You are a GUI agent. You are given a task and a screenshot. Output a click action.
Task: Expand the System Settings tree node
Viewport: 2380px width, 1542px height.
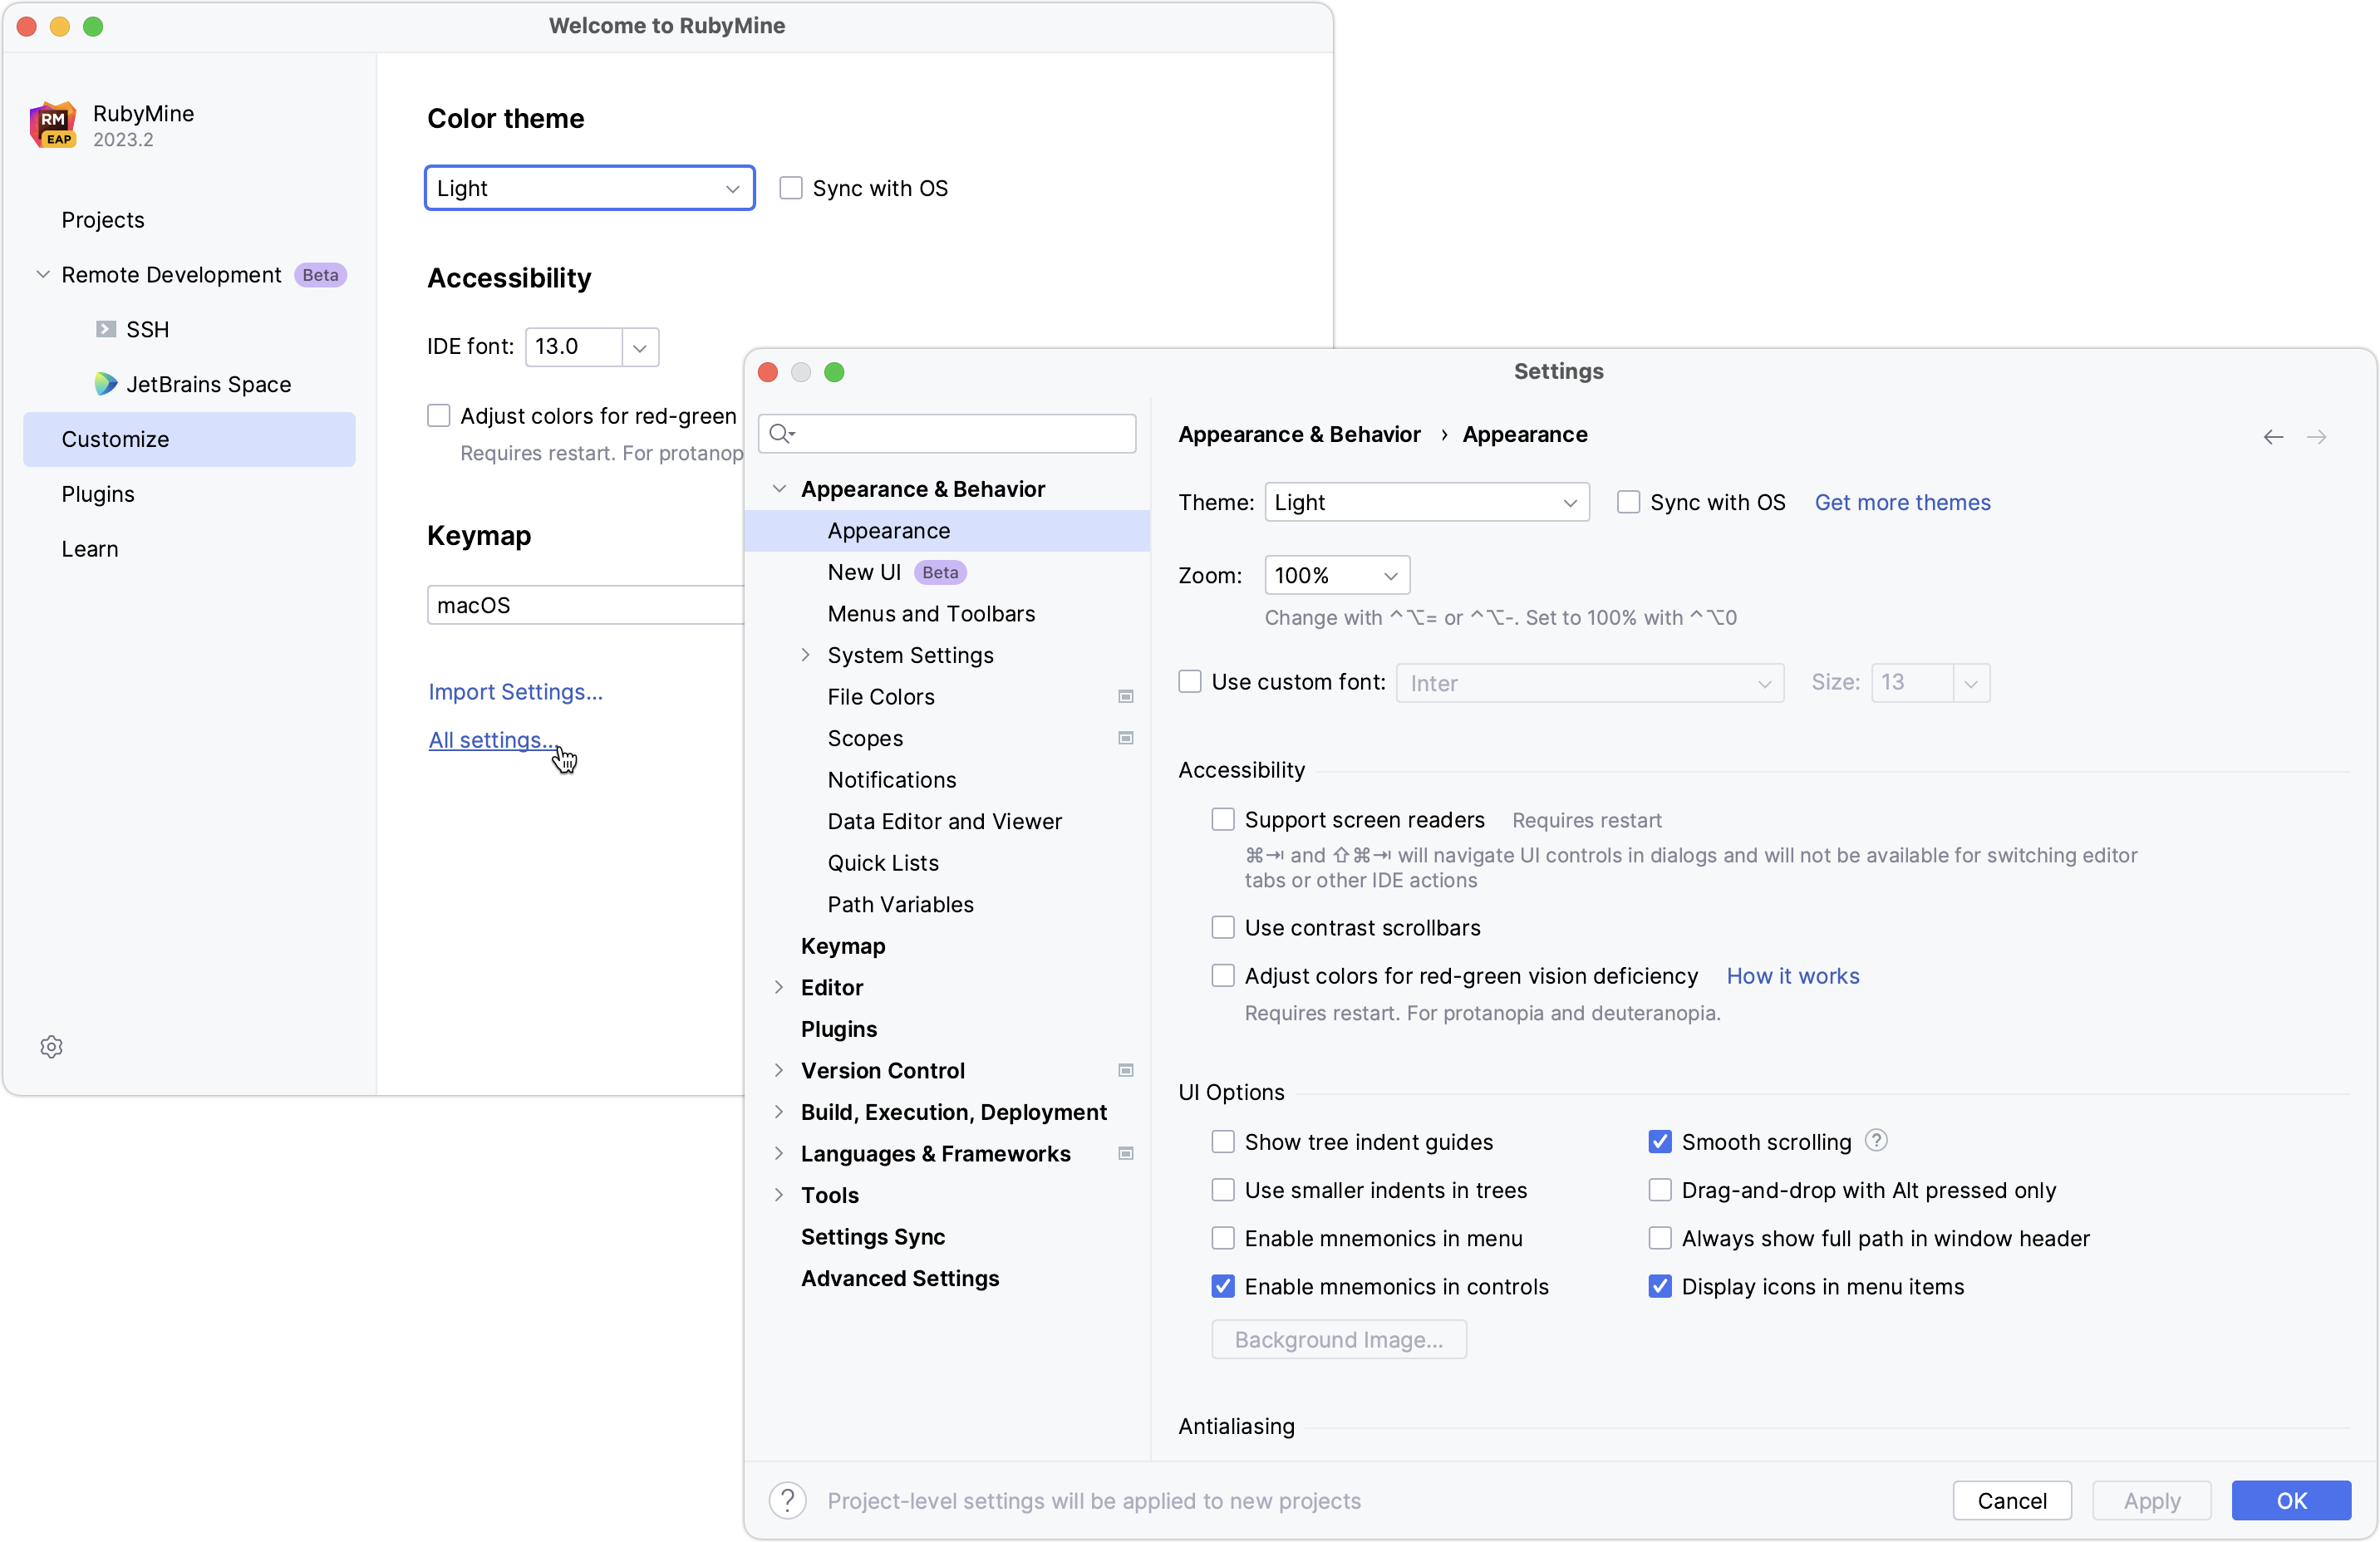tap(806, 655)
